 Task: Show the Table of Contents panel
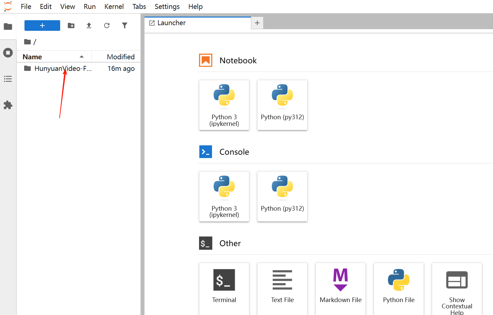pyautogui.click(x=8, y=79)
